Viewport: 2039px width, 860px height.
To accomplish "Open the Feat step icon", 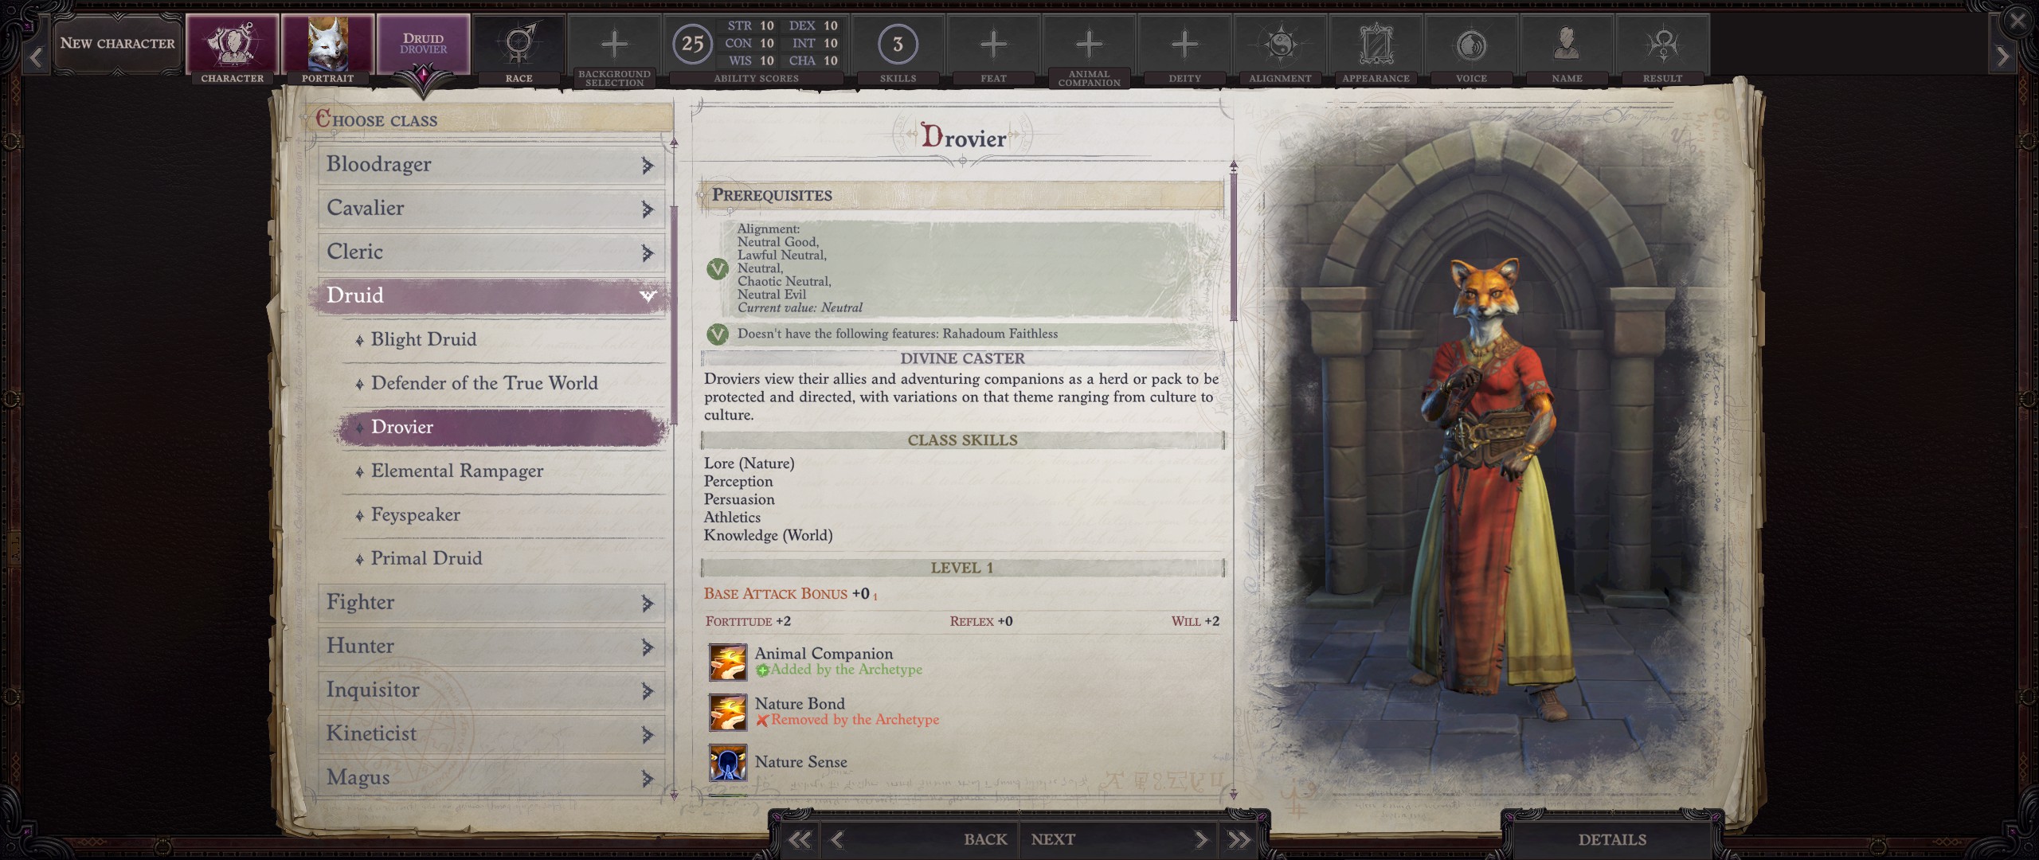I will click(993, 44).
